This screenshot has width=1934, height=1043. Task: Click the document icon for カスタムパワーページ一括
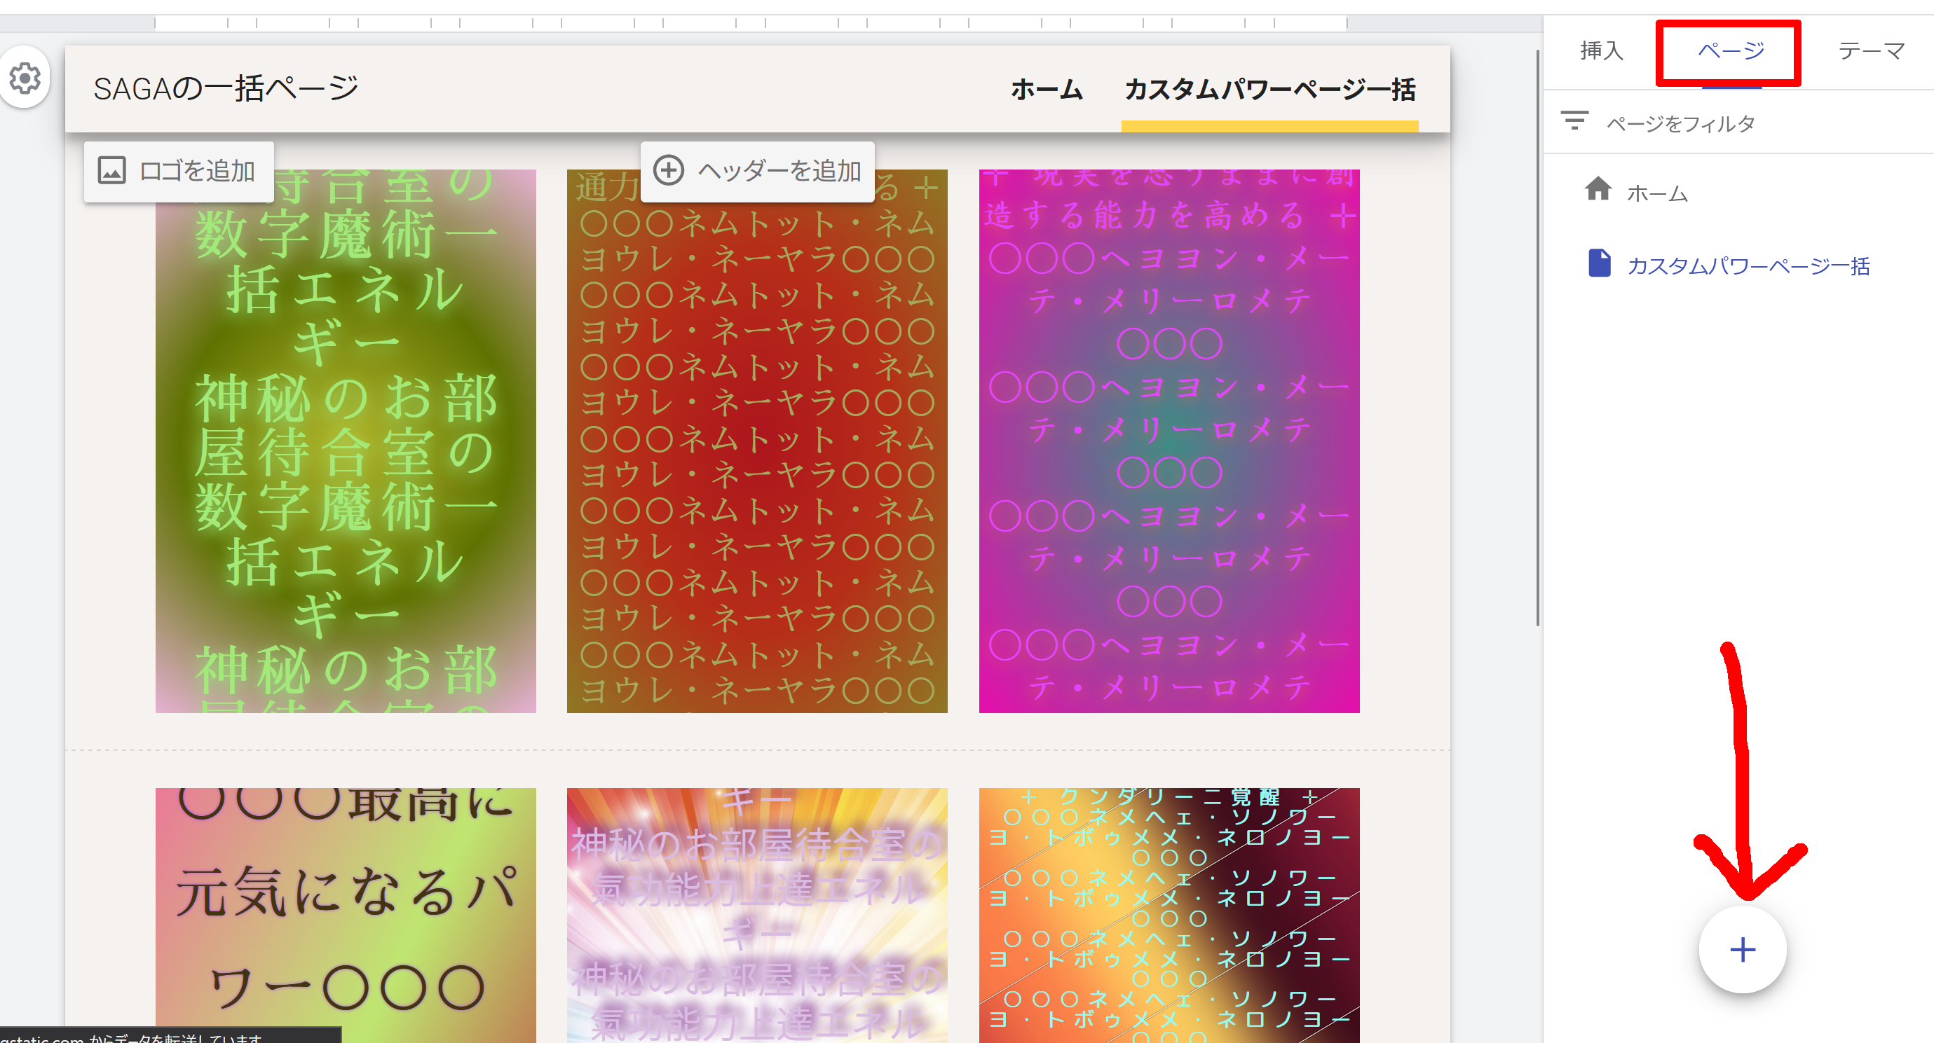(x=1599, y=263)
